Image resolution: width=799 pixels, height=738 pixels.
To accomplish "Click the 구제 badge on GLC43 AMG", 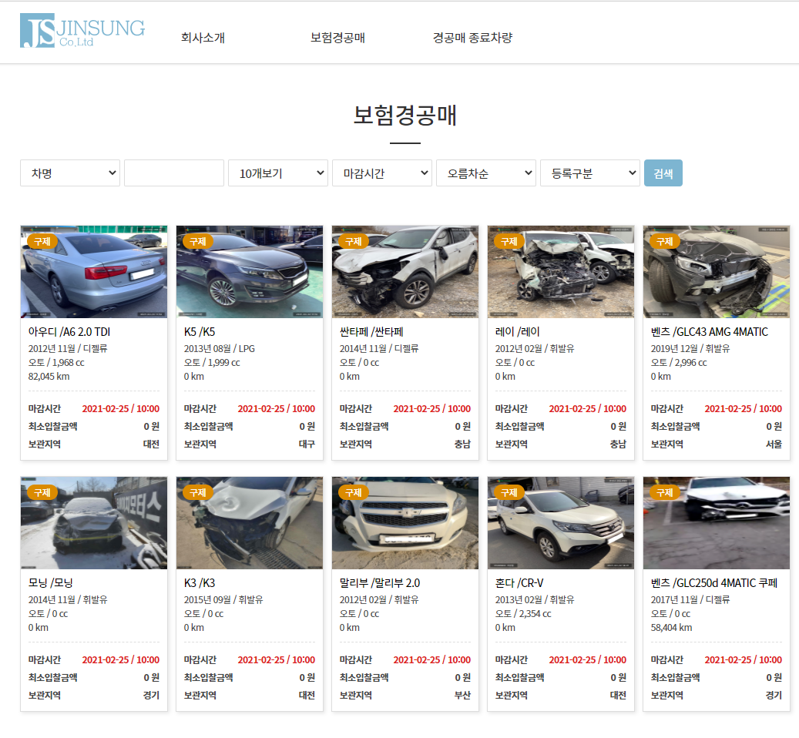I will click(x=665, y=241).
